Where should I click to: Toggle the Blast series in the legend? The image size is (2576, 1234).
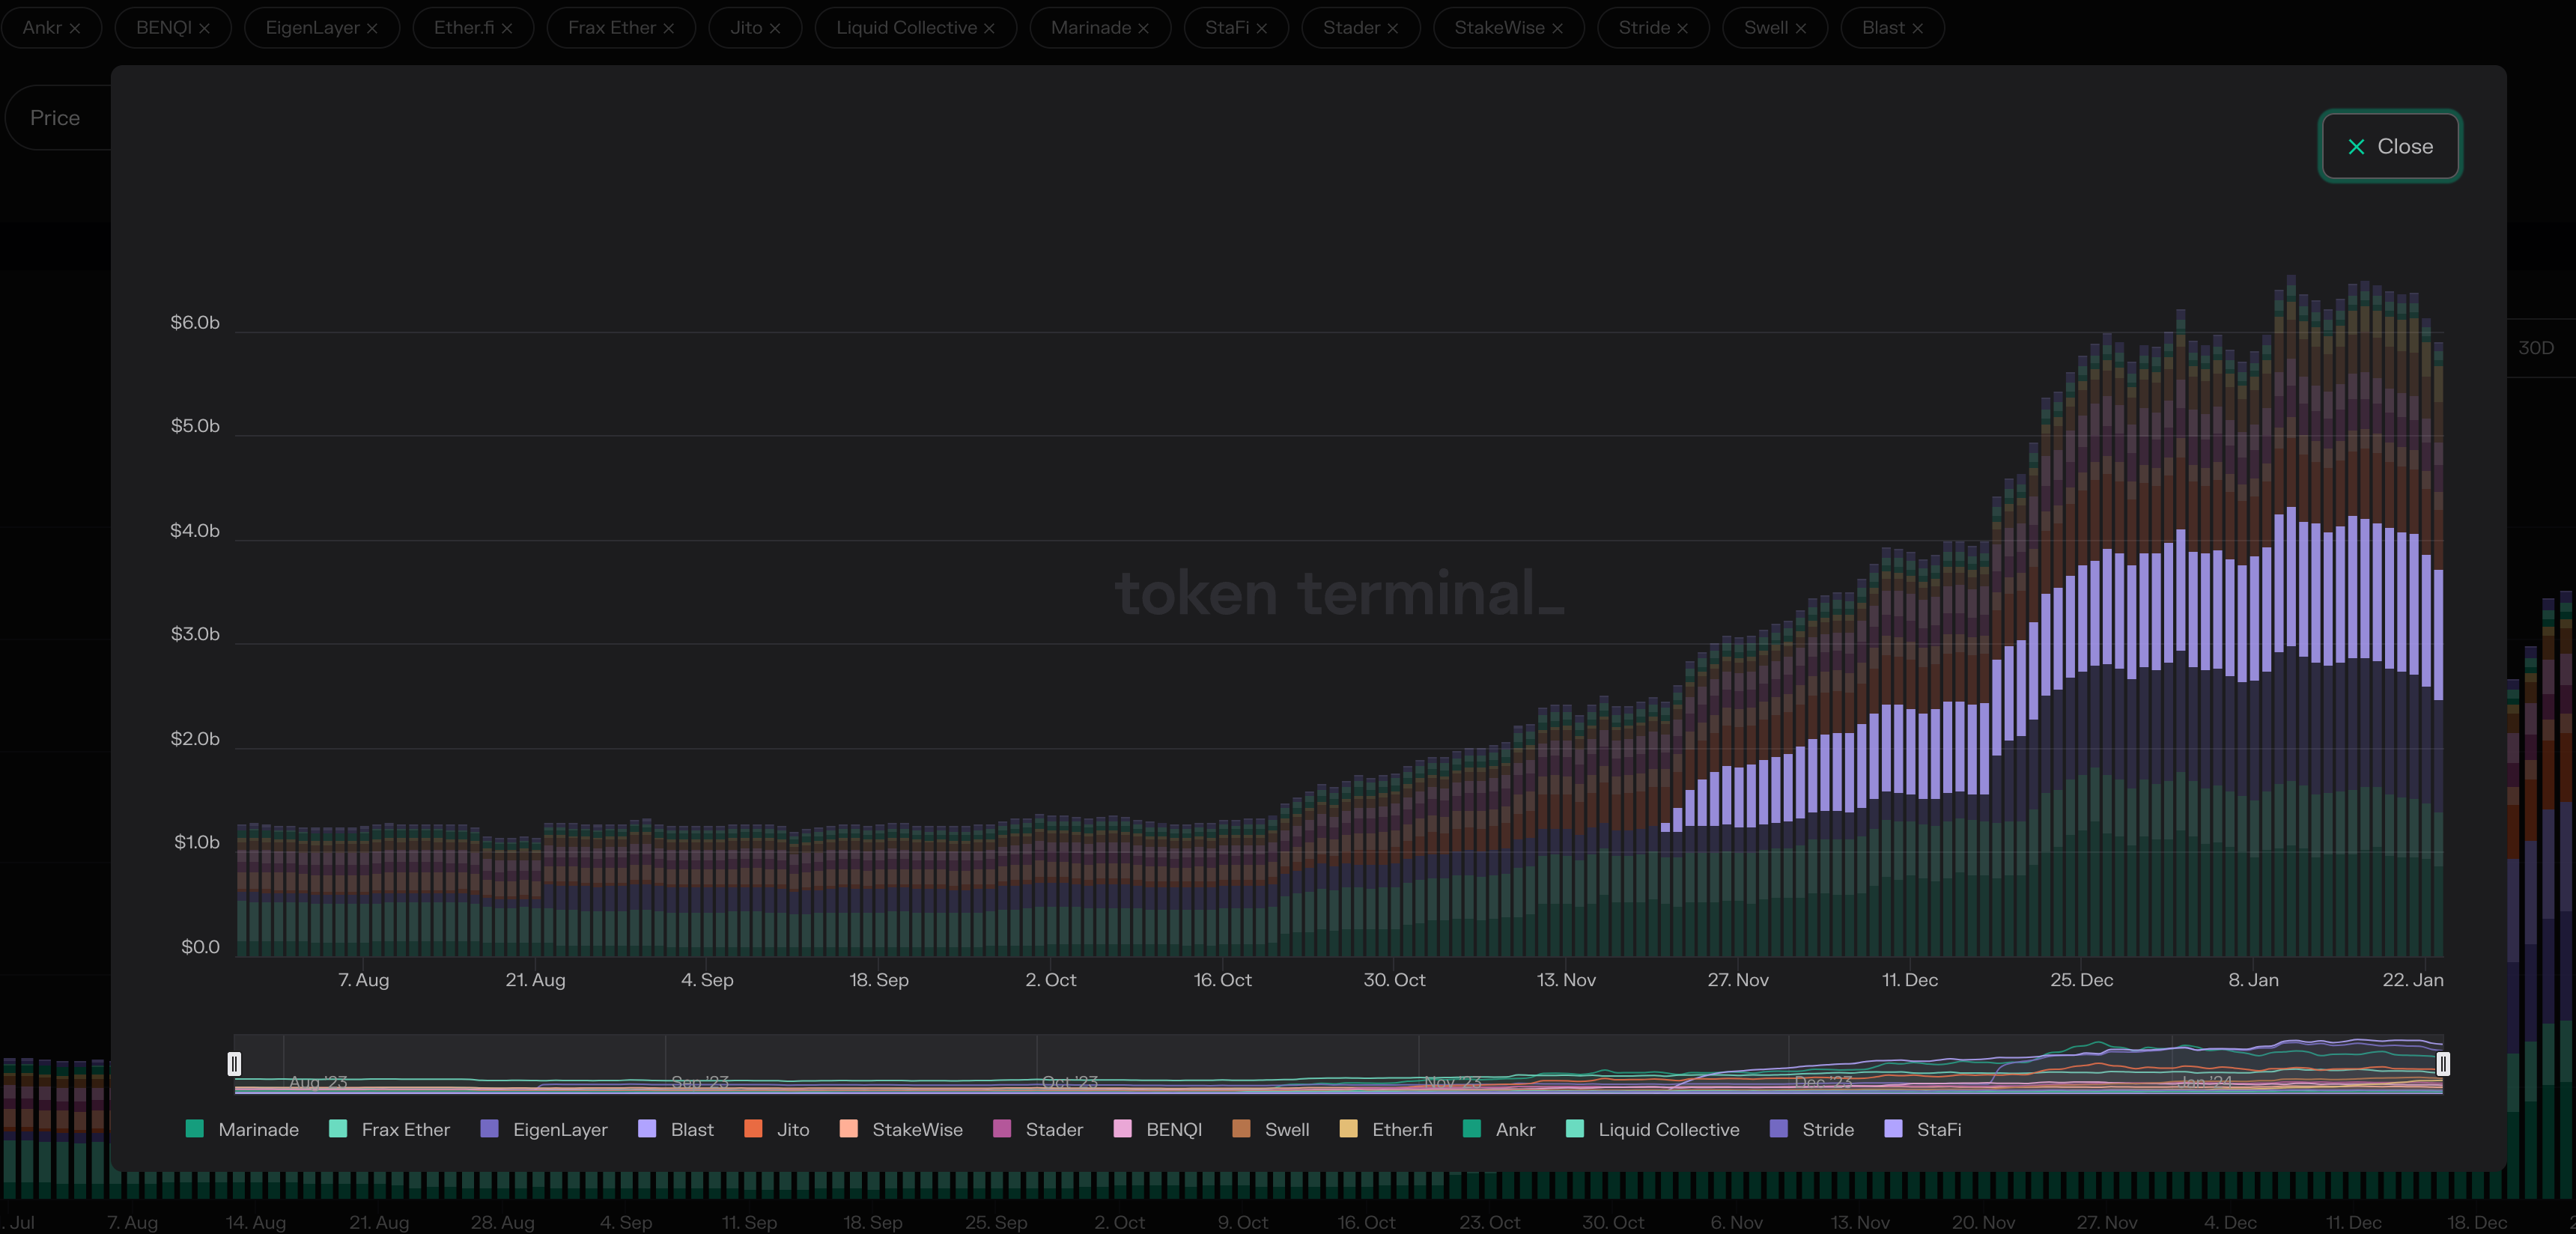[691, 1129]
